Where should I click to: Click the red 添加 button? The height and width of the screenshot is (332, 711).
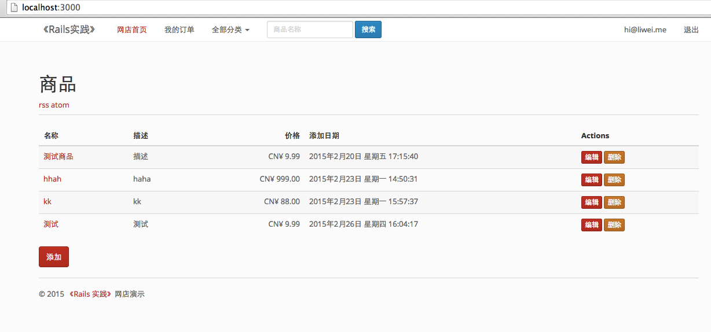tap(54, 257)
